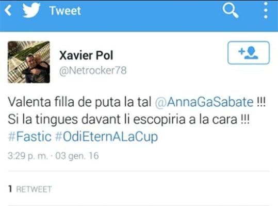Click the tweet line starting "Si la tingues"
Viewport: 278px width, 206px height.
pyautogui.click(x=129, y=119)
